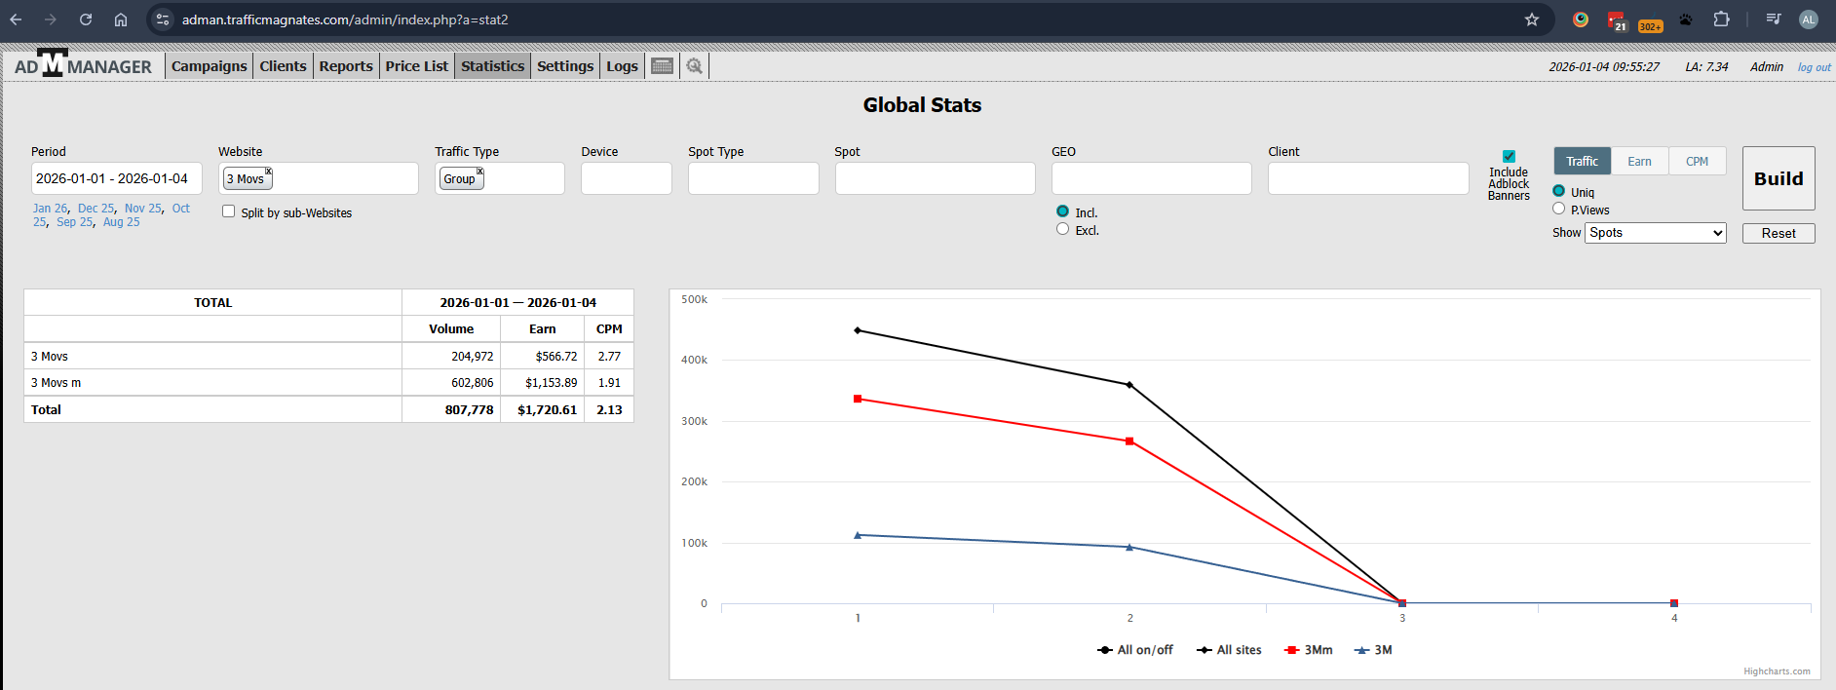Open the Show Spots dropdown
The height and width of the screenshot is (690, 1836).
pos(1656,233)
